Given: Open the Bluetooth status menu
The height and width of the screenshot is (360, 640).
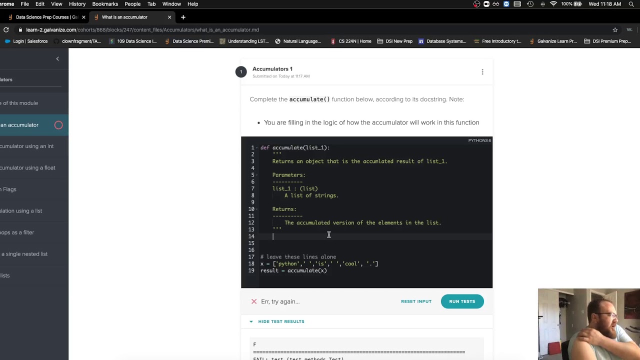Looking at the screenshot, I should point(542,4).
